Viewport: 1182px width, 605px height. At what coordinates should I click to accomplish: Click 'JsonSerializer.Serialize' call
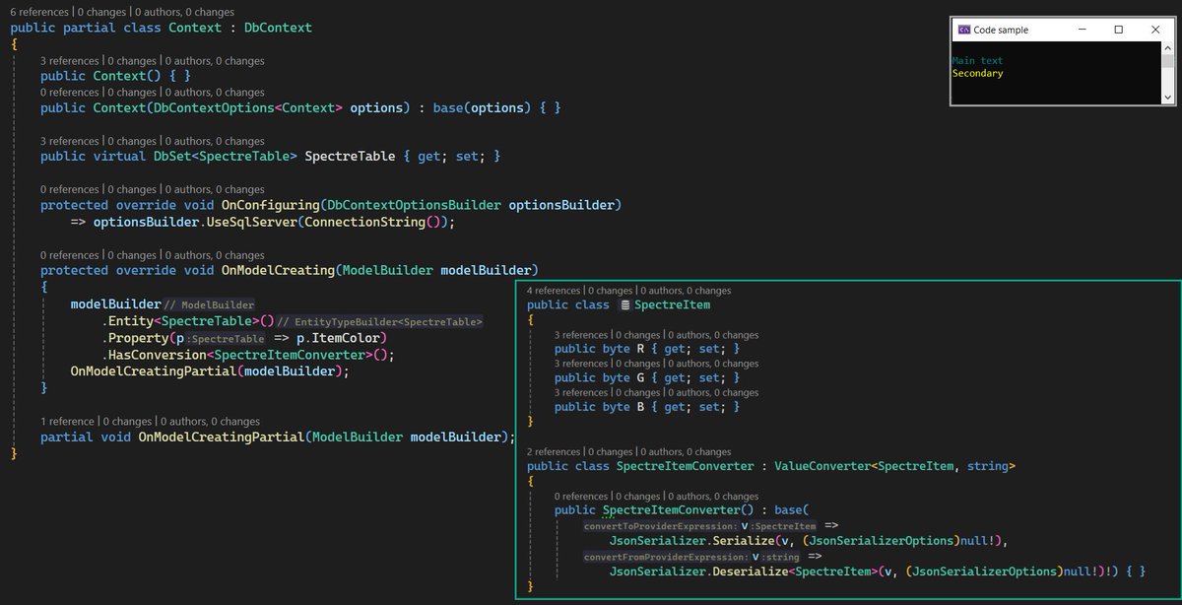tap(692, 541)
